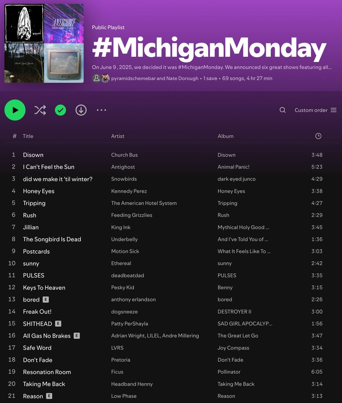This screenshot has width=342, height=403.
Task: Select the track Freak Out!
Action: click(37, 312)
